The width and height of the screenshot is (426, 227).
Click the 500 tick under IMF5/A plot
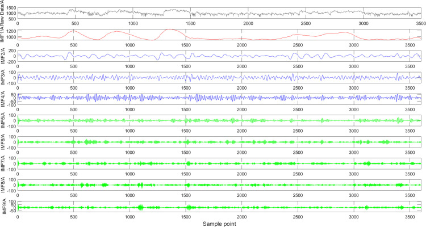pyautogui.click(x=74, y=131)
